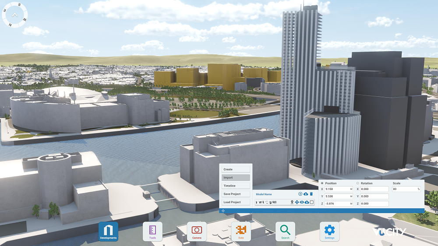Click the add model plus icon
This screenshot has height=246, width=438.
tap(300, 194)
